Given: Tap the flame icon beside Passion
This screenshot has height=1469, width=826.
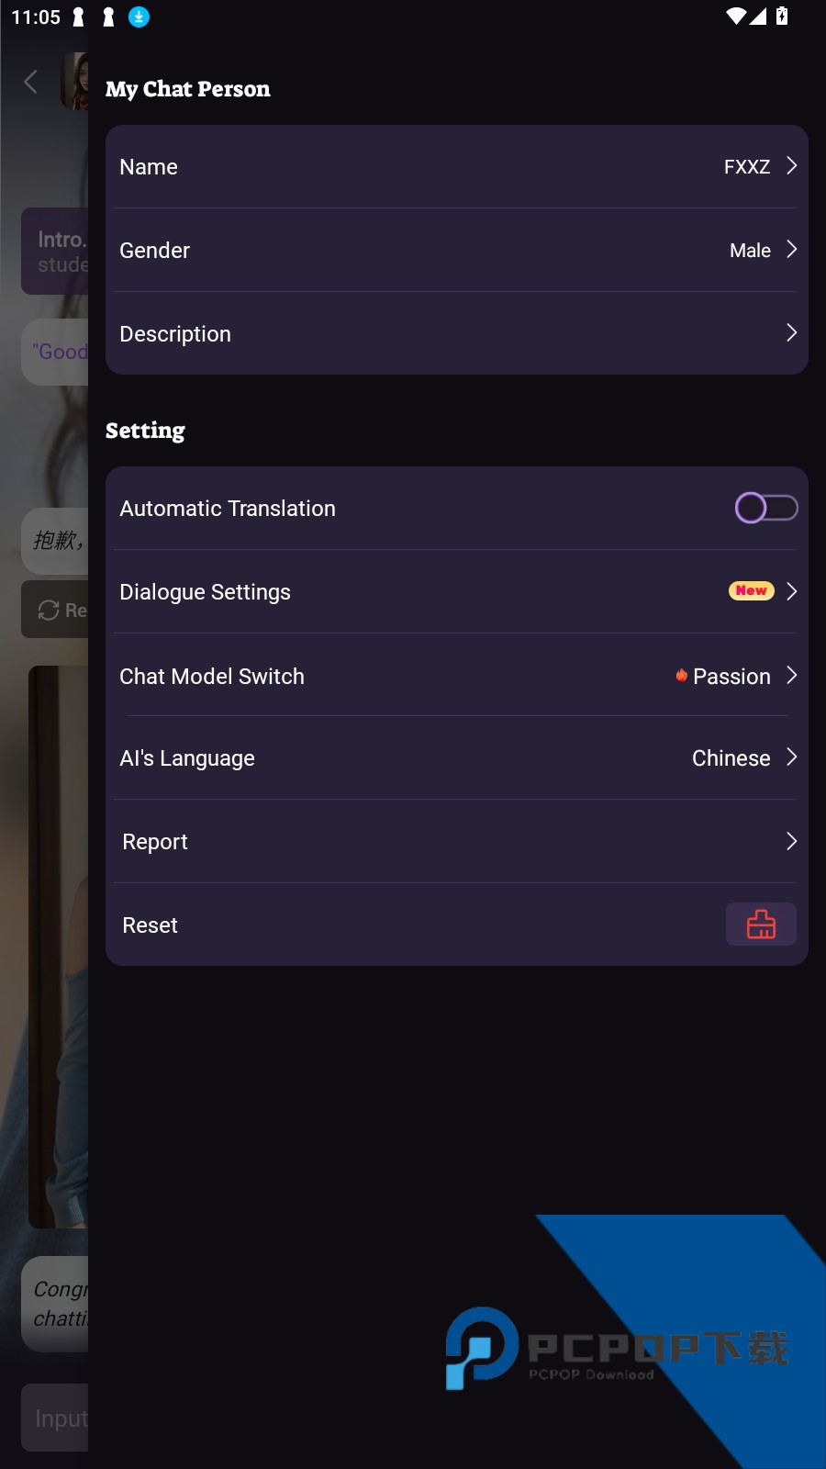Looking at the screenshot, I should pyautogui.click(x=682, y=676).
